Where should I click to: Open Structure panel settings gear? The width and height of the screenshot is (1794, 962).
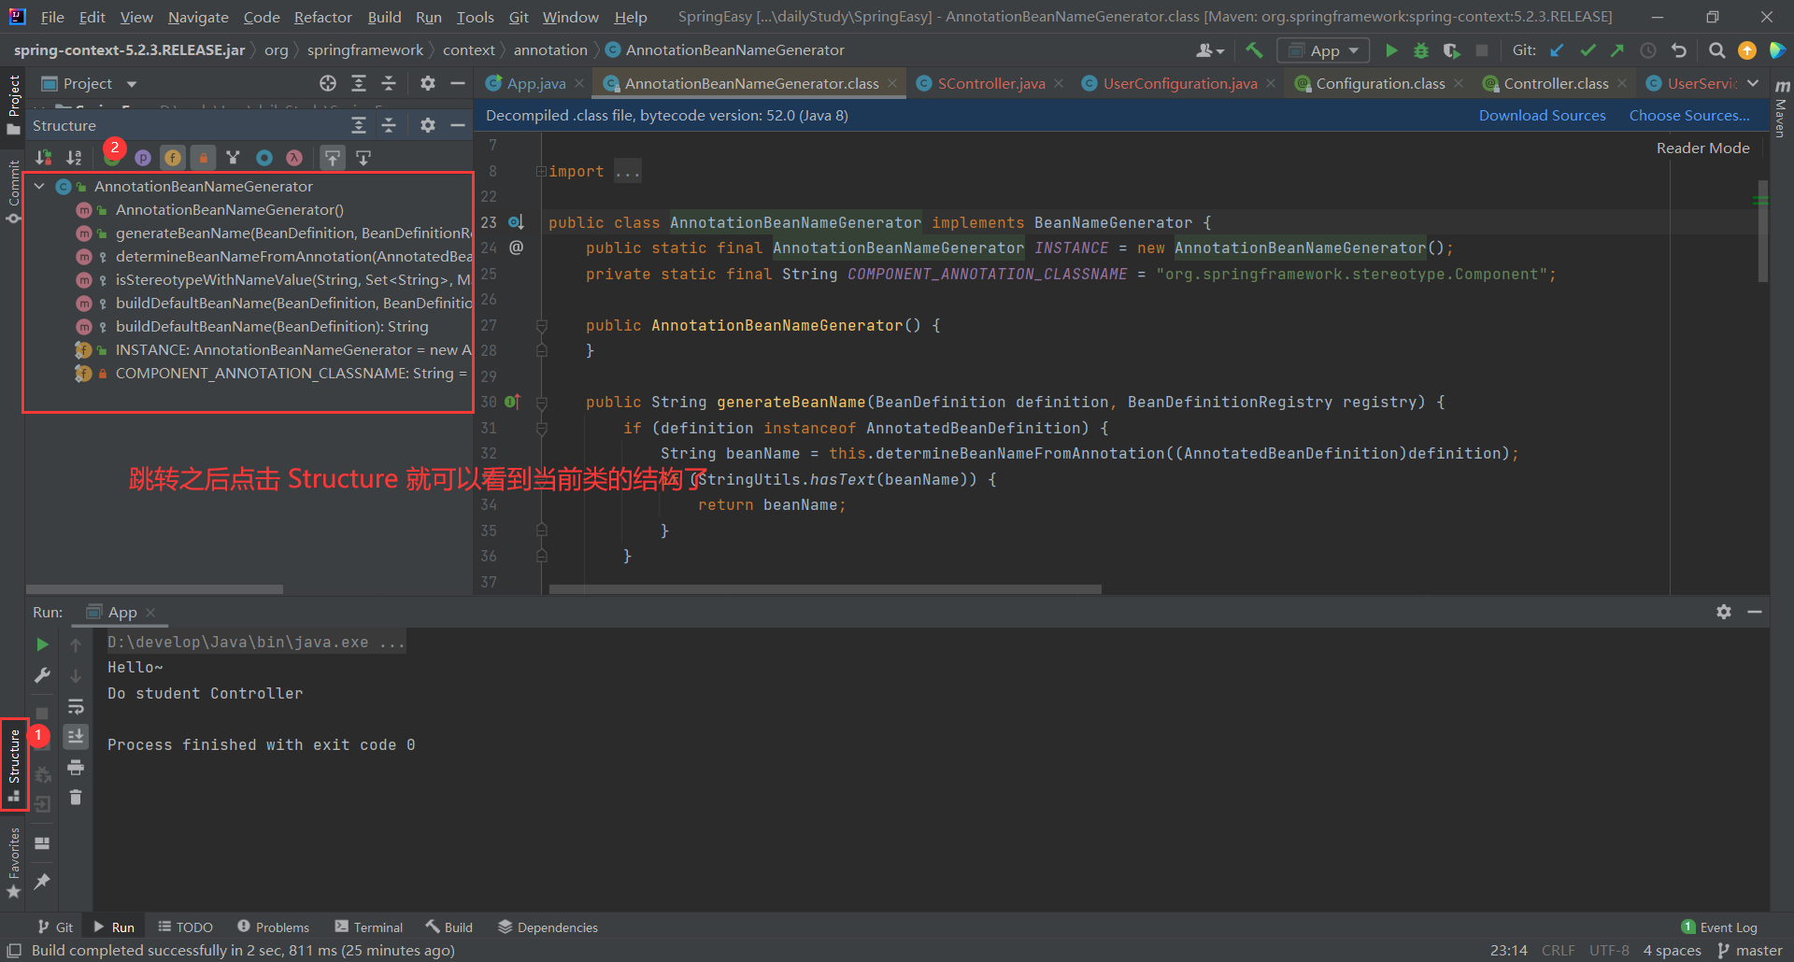click(x=428, y=125)
